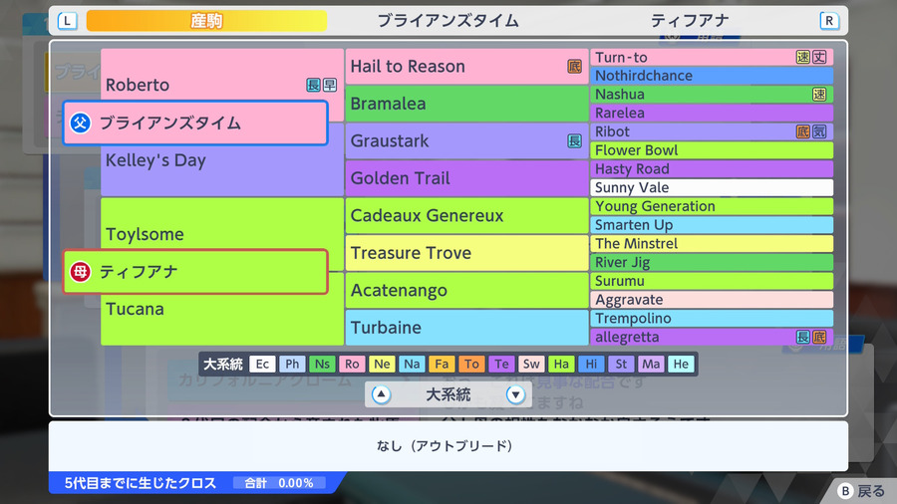This screenshot has width=897, height=504.
Task: Click the 長 badge on Graustark
Action: (574, 140)
